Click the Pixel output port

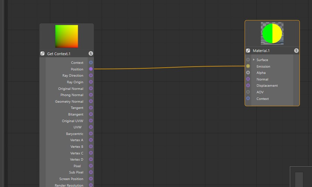click(91, 166)
